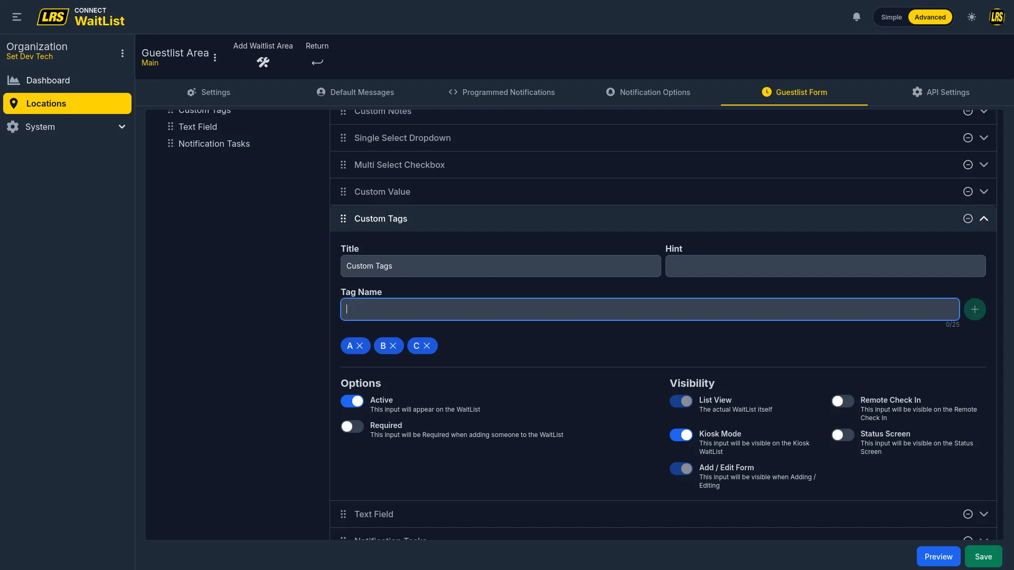The height and width of the screenshot is (570, 1014).
Task: Open the Notification Options tab
Action: coord(648,92)
